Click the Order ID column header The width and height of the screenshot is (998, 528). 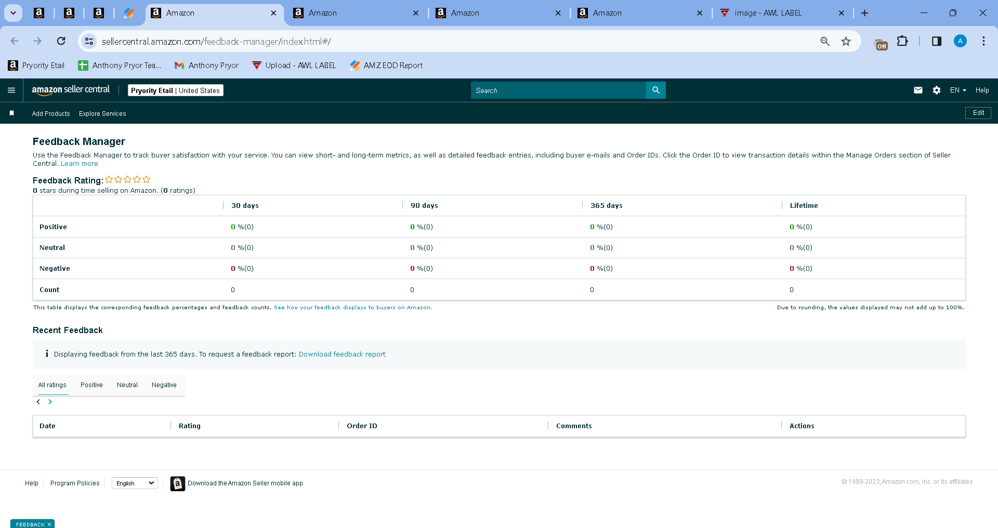[x=362, y=426]
